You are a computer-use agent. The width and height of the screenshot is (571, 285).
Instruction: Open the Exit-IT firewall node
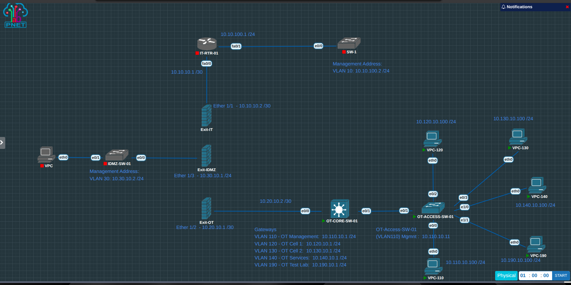click(x=207, y=115)
